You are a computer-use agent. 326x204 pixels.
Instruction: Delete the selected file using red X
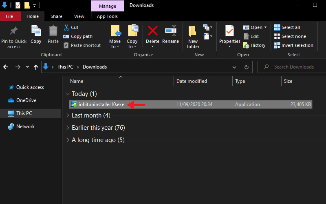click(152, 31)
